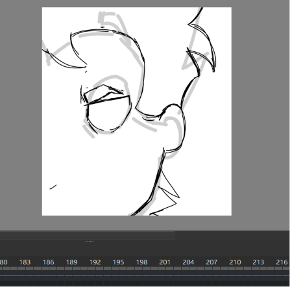Click frame 210 on the timeline ruler
This screenshot has width=290, height=287.
[x=235, y=262]
